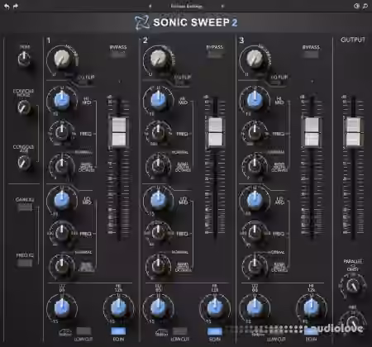
Task: Click channel 2 HI MID gain knob
Action: point(159,100)
